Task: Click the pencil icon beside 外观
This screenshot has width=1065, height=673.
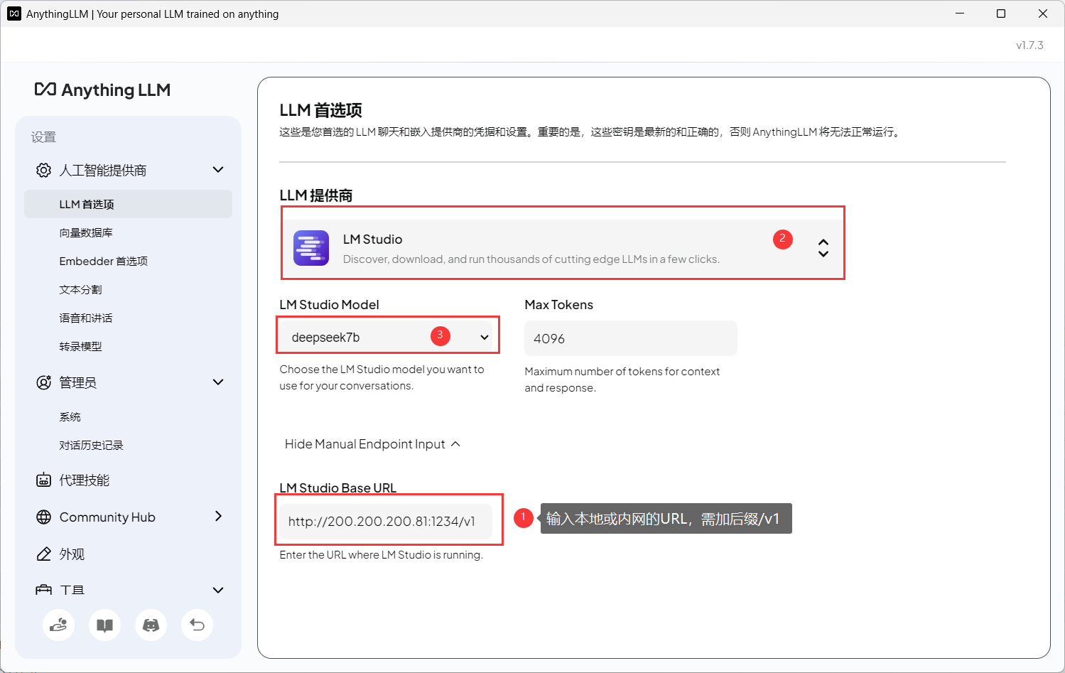Action: [43, 554]
